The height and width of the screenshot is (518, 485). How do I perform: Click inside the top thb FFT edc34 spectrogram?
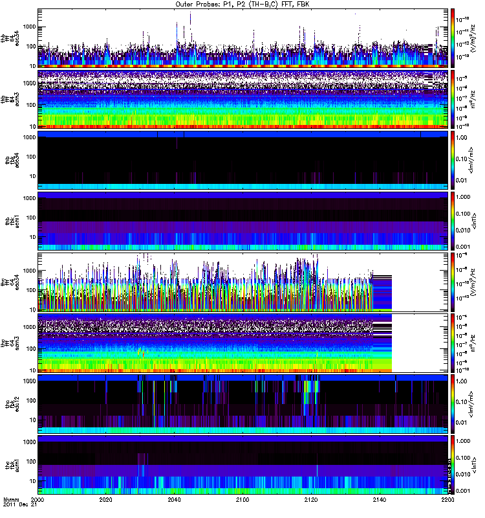pyautogui.click(x=242, y=38)
